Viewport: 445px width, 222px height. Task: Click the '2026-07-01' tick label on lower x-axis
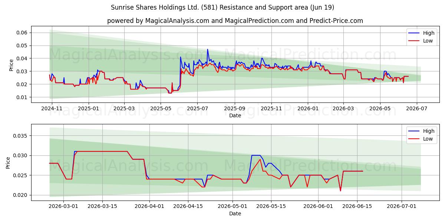click(x=402, y=207)
